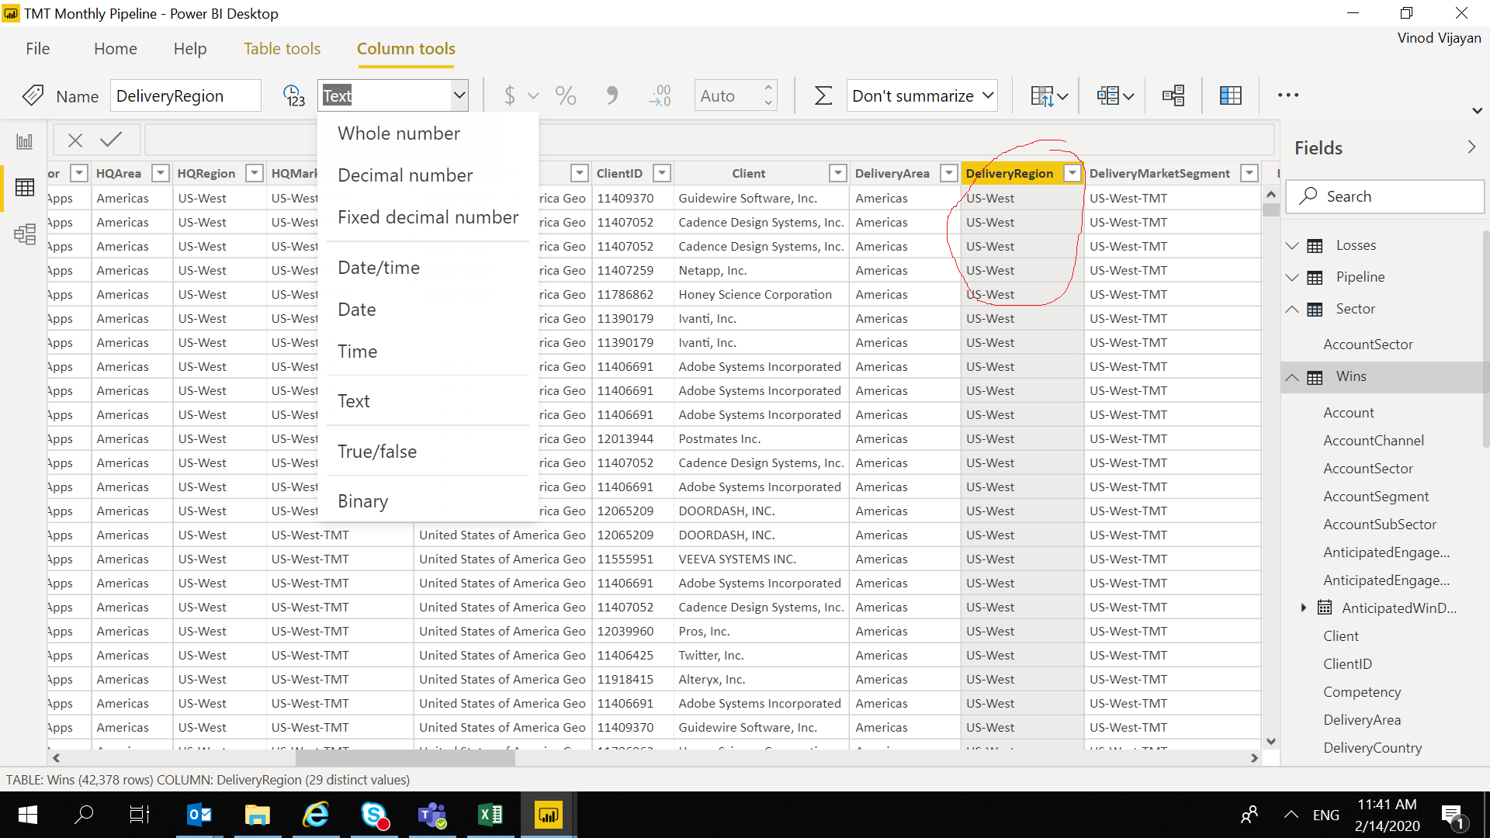Click Manage relationships icon
The width and height of the screenshot is (1490, 838).
pyautogui.click(x=1173, y=95)
